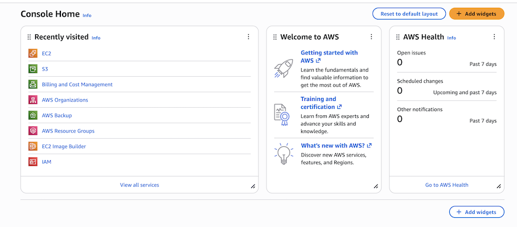Screen dimensions: 517x227
Task: Open the IAM link
Action: pyautogui.click(x=47, y=162)
